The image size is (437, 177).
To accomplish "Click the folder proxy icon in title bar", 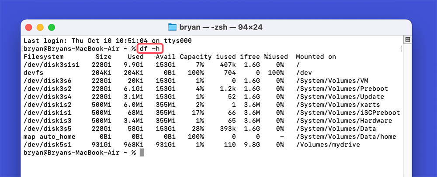I will coord(173,27).
